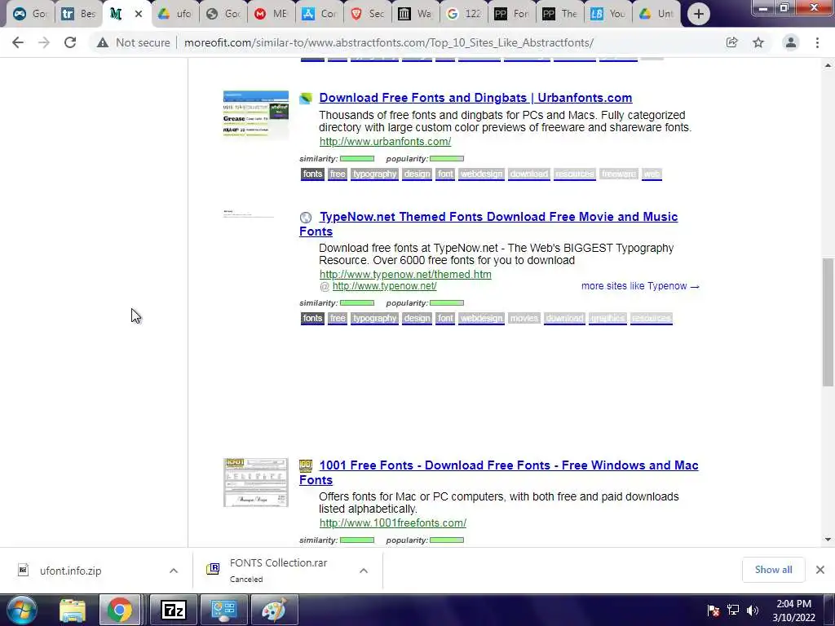Open 7-Zip from the taskbar
835x626 pixels.
click(174, 610)
